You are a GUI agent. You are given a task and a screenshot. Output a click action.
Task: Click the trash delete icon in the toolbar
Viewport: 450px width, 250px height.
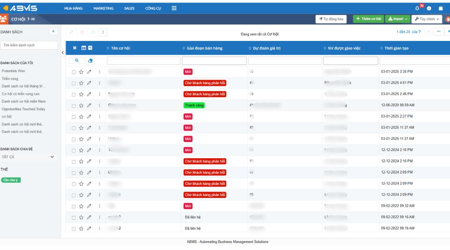[82, 32]
